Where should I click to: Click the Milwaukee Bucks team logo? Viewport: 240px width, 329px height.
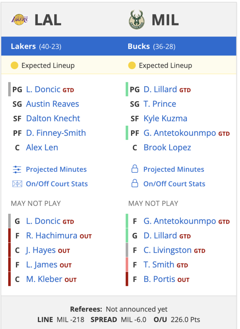(137, 20)
